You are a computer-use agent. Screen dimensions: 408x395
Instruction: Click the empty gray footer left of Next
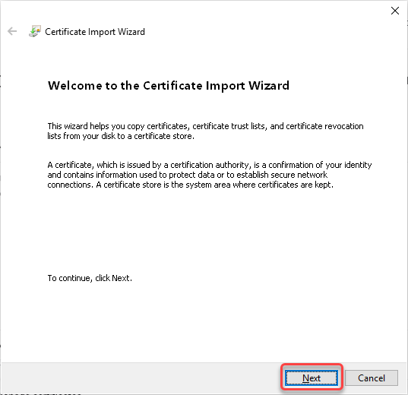point(141,378)
